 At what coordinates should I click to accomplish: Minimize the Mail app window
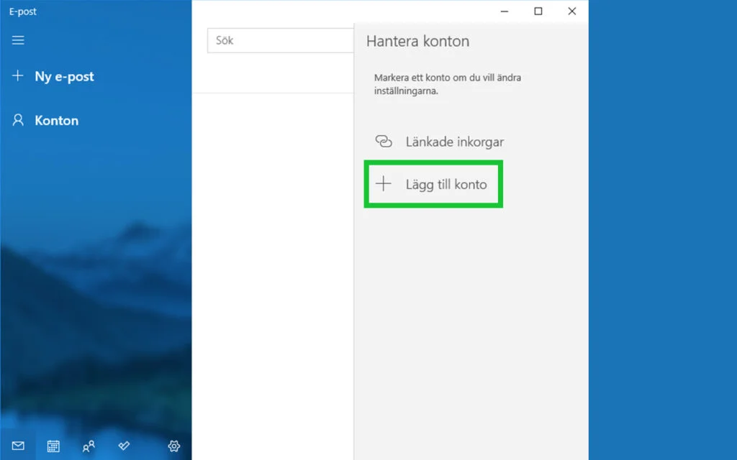point(504,11)
